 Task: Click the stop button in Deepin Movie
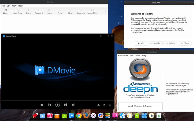[x=42, y=105]
